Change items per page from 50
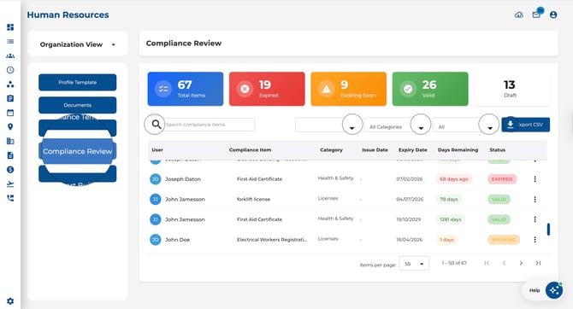Screen dimensions: 573x309 point(414,264)
